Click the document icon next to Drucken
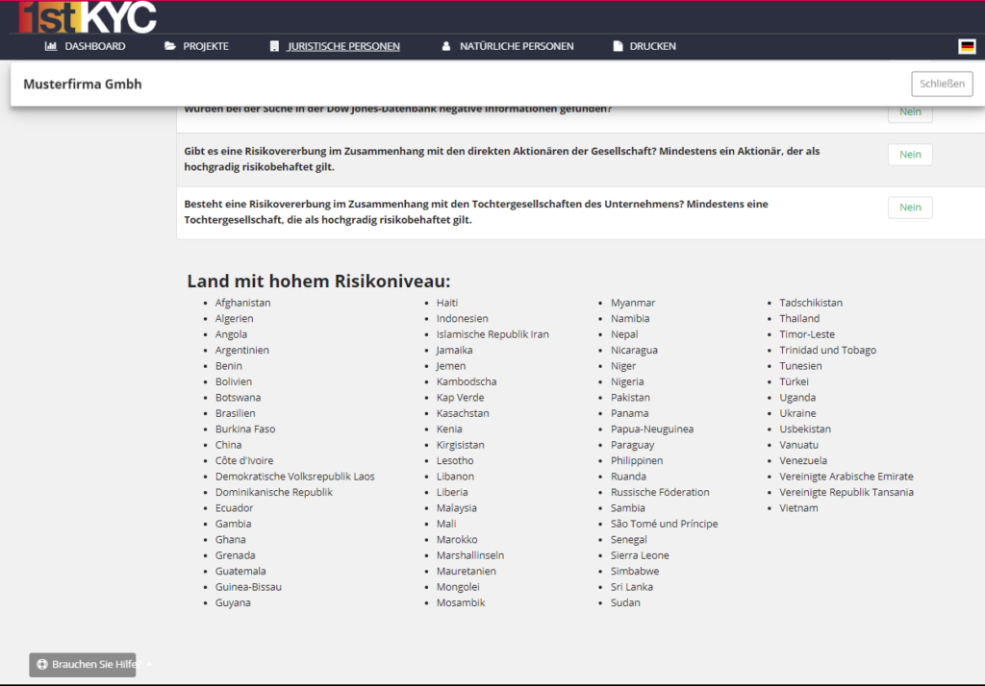The width and height of the screenshot is (985, 686). [618, 46]
